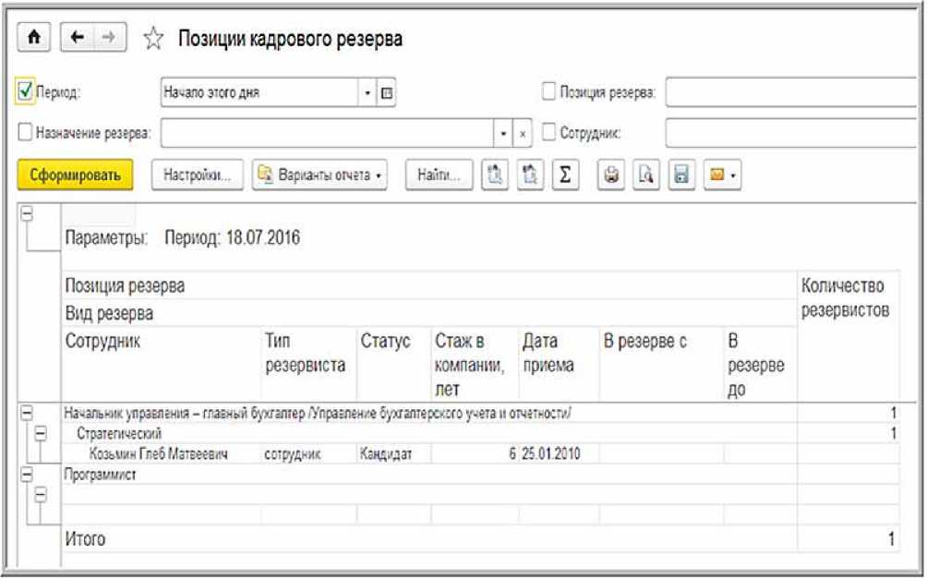Screen dimensions: 927x579
Task: Navigate forward with the right arrow
Action: tap(109, 38)
